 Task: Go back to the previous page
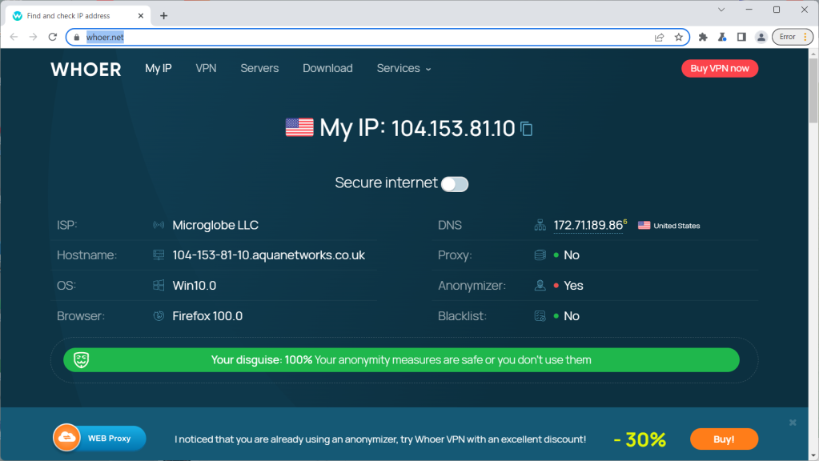tap(14, 37)
